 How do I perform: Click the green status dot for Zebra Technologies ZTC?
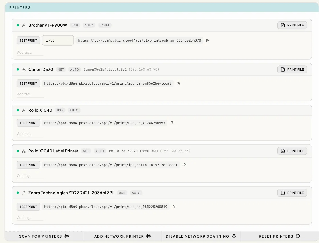pos(18,193)
